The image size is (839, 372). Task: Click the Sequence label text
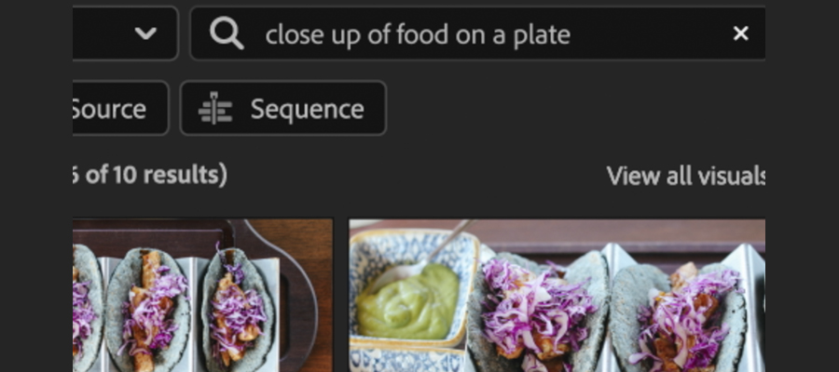[307, 109]
